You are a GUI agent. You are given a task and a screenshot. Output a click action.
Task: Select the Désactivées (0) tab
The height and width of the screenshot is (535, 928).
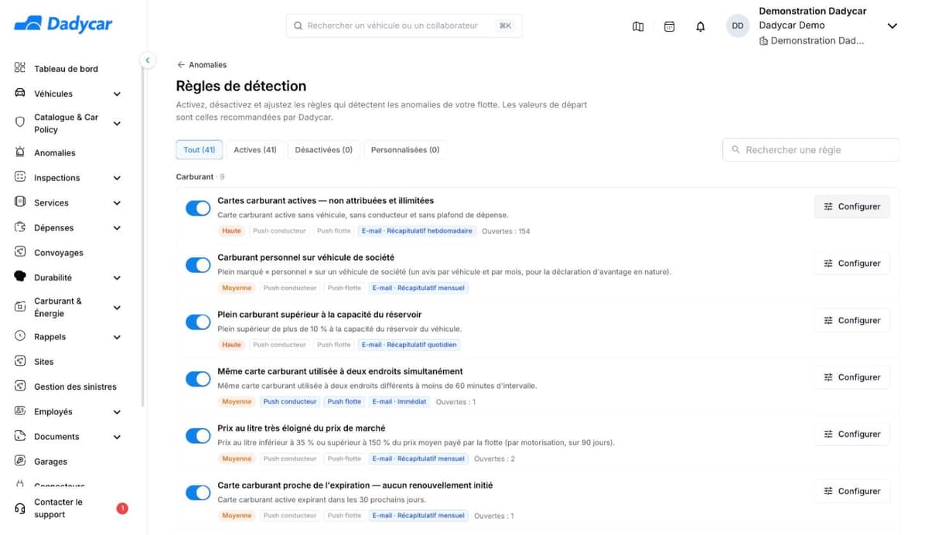323,150
